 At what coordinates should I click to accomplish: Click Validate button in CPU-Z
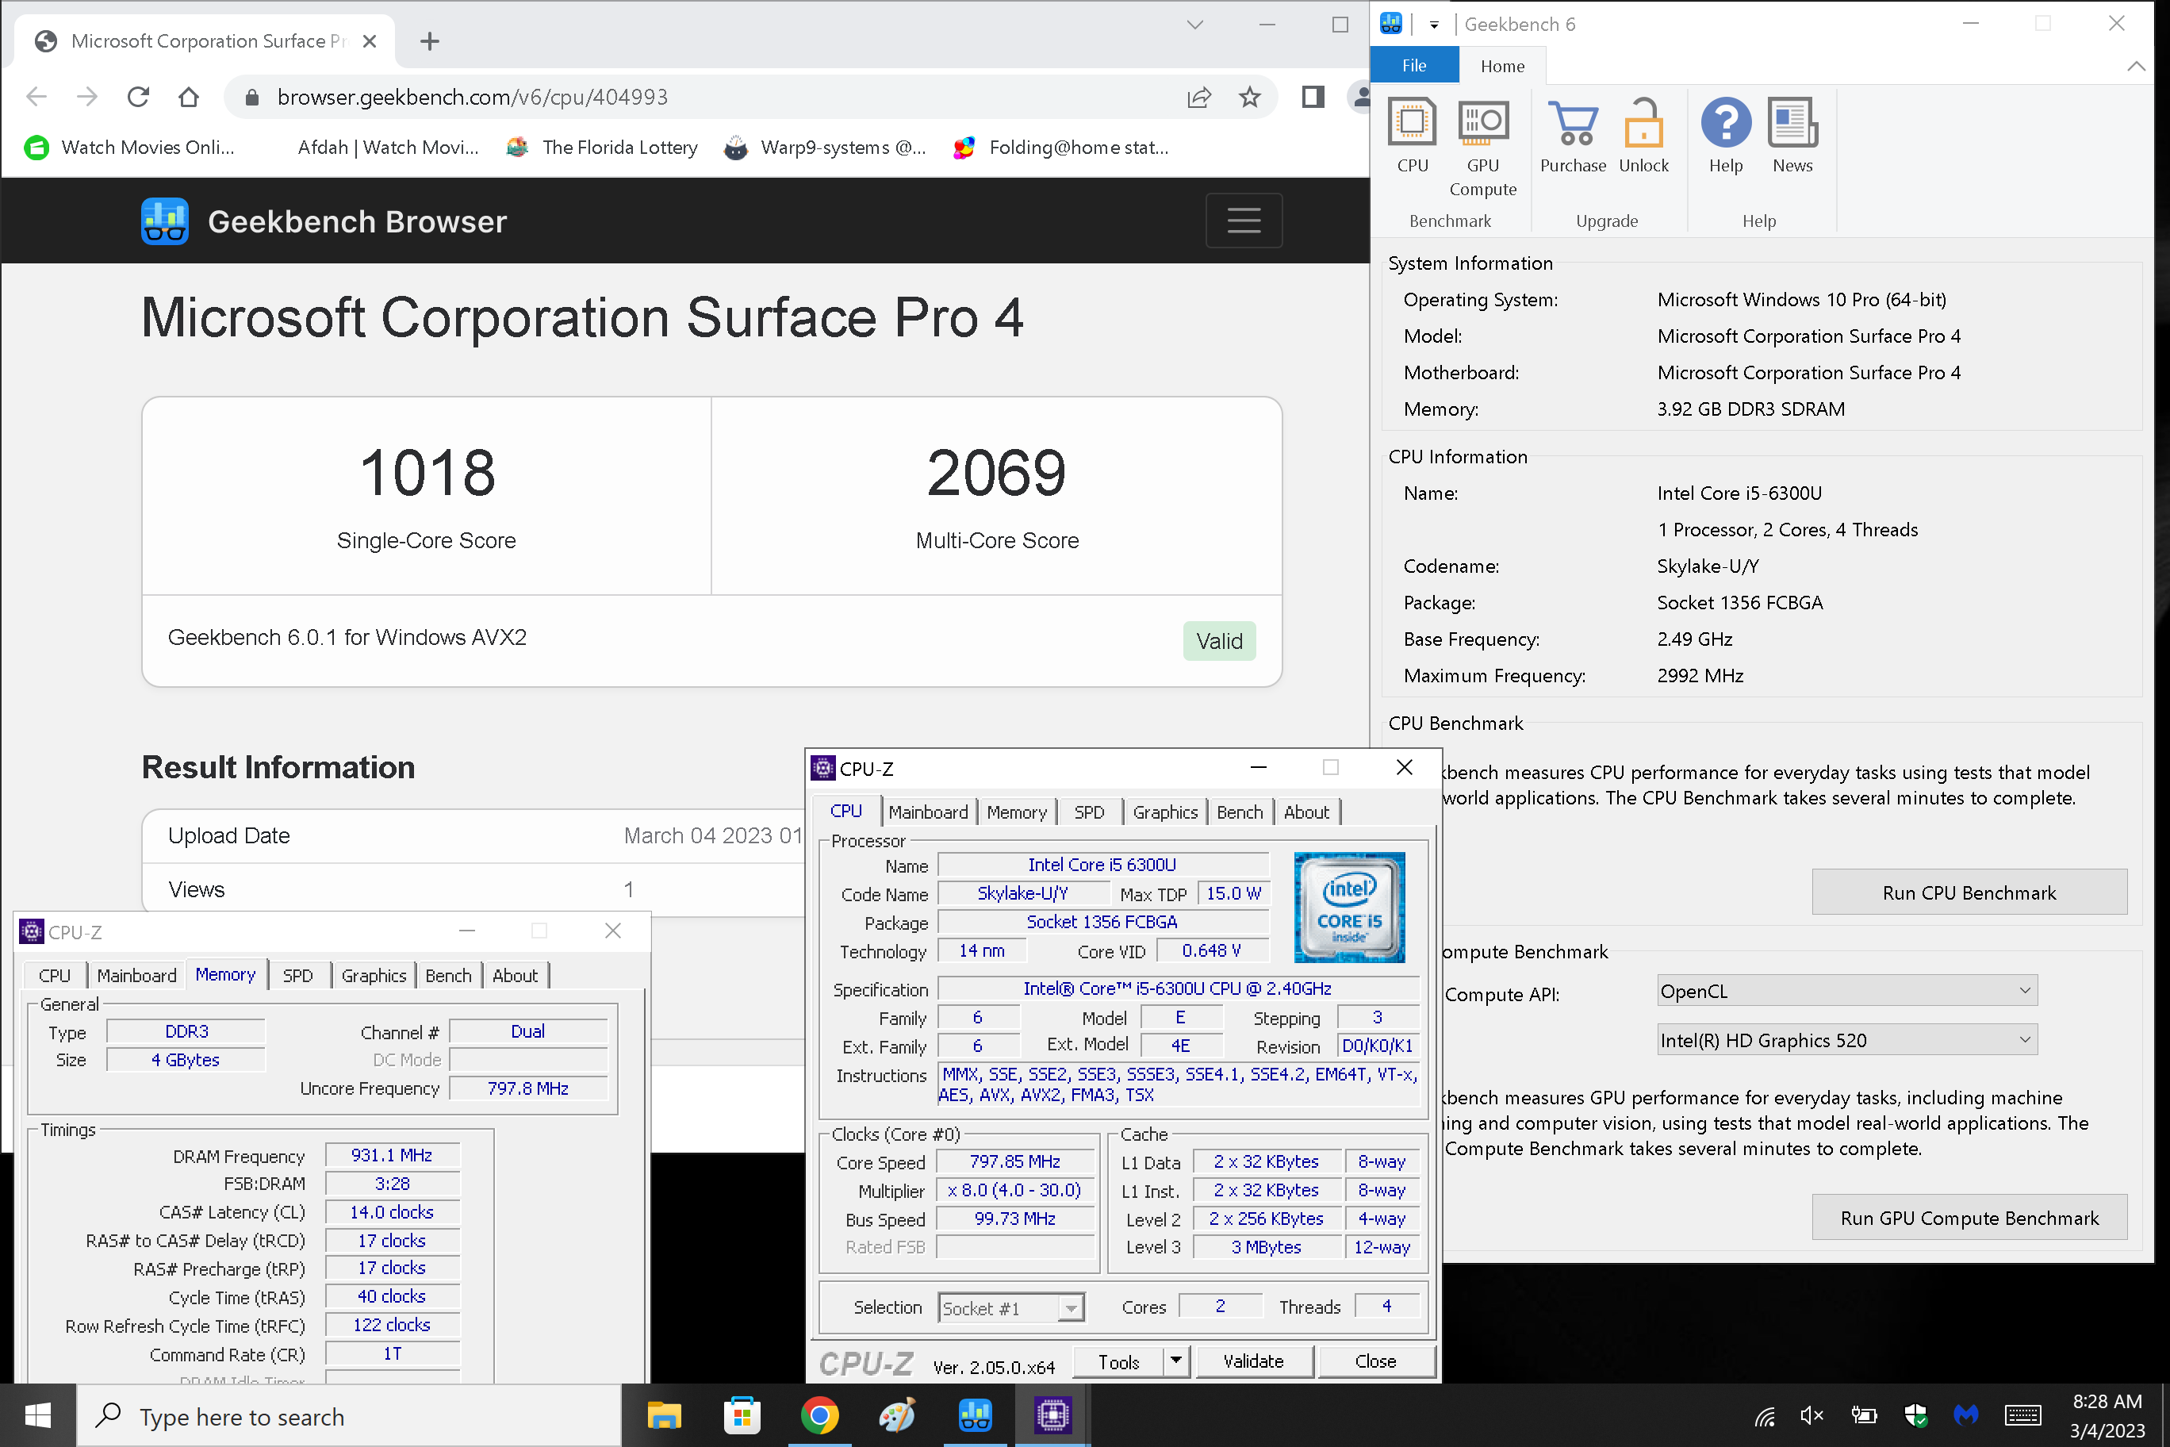pos(1254,1361)
